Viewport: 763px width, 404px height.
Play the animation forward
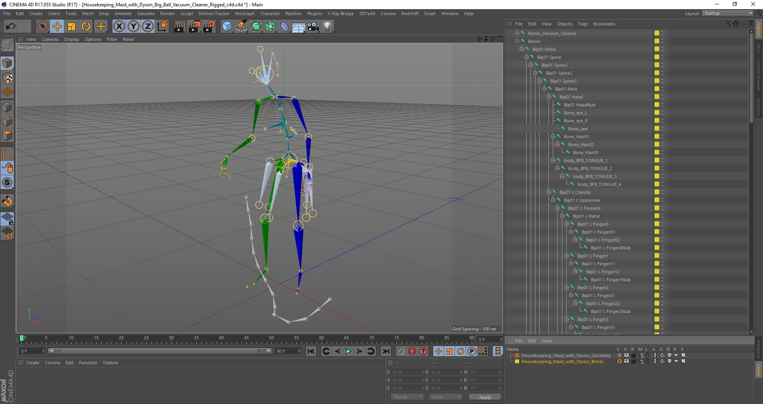(348, 351)
